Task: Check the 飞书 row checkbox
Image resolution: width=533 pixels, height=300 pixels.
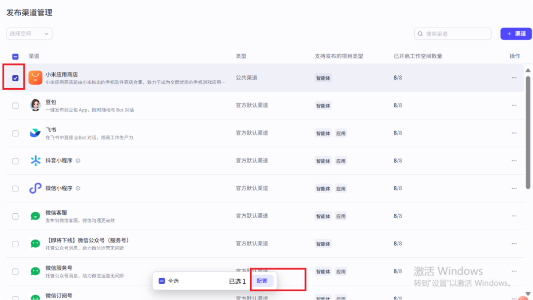Action: click(15, 133)
